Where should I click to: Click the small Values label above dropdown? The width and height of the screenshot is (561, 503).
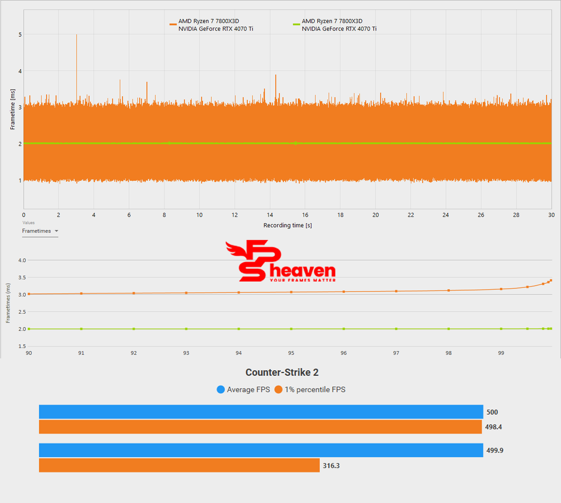point(29,223)
